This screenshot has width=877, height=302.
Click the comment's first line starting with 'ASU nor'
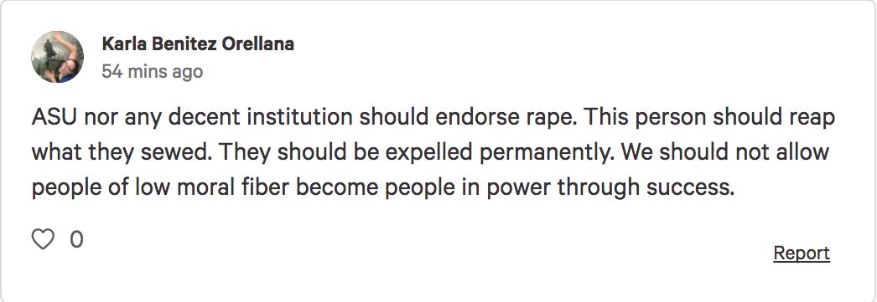(x=433, y=118)
